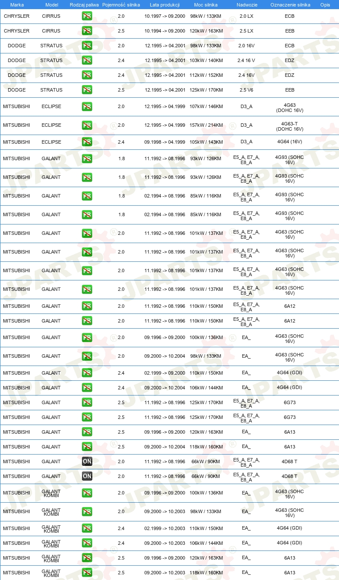Select production years 10.1994 -> 09.2000
339x580 pixels.
pos(165,31)
